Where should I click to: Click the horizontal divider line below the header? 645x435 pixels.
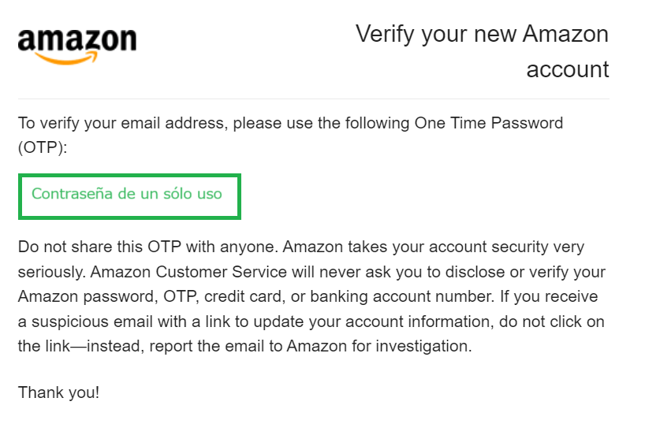pos(314,99)
